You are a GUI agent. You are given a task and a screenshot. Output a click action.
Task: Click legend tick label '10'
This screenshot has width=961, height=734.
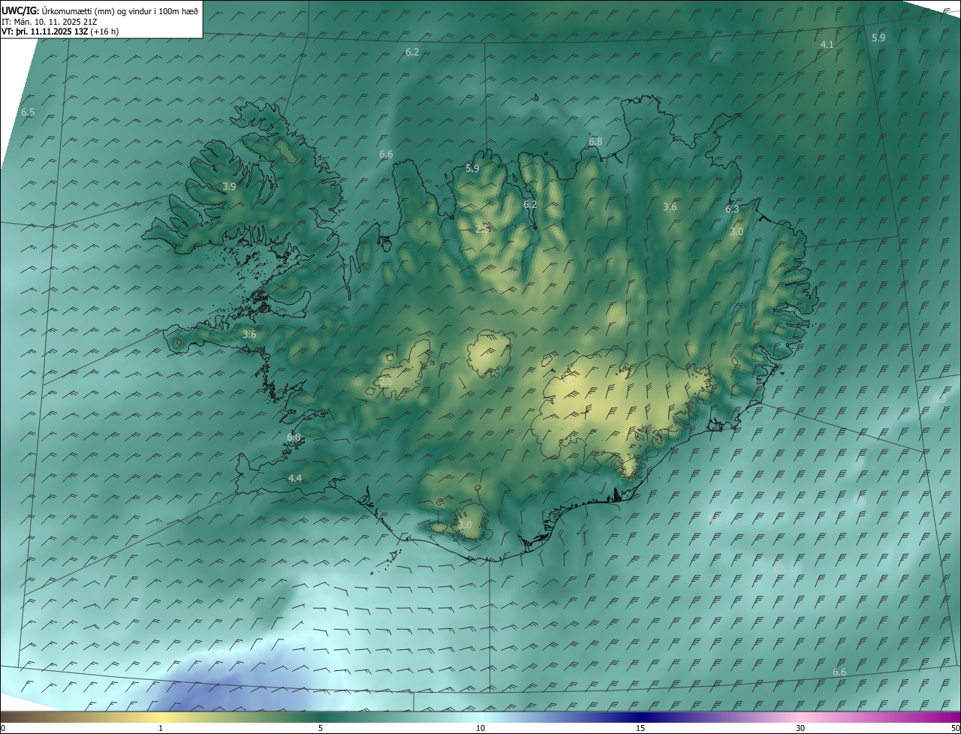480,728
